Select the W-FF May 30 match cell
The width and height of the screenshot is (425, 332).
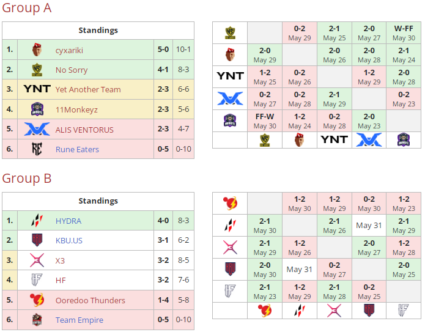point(404,33)
